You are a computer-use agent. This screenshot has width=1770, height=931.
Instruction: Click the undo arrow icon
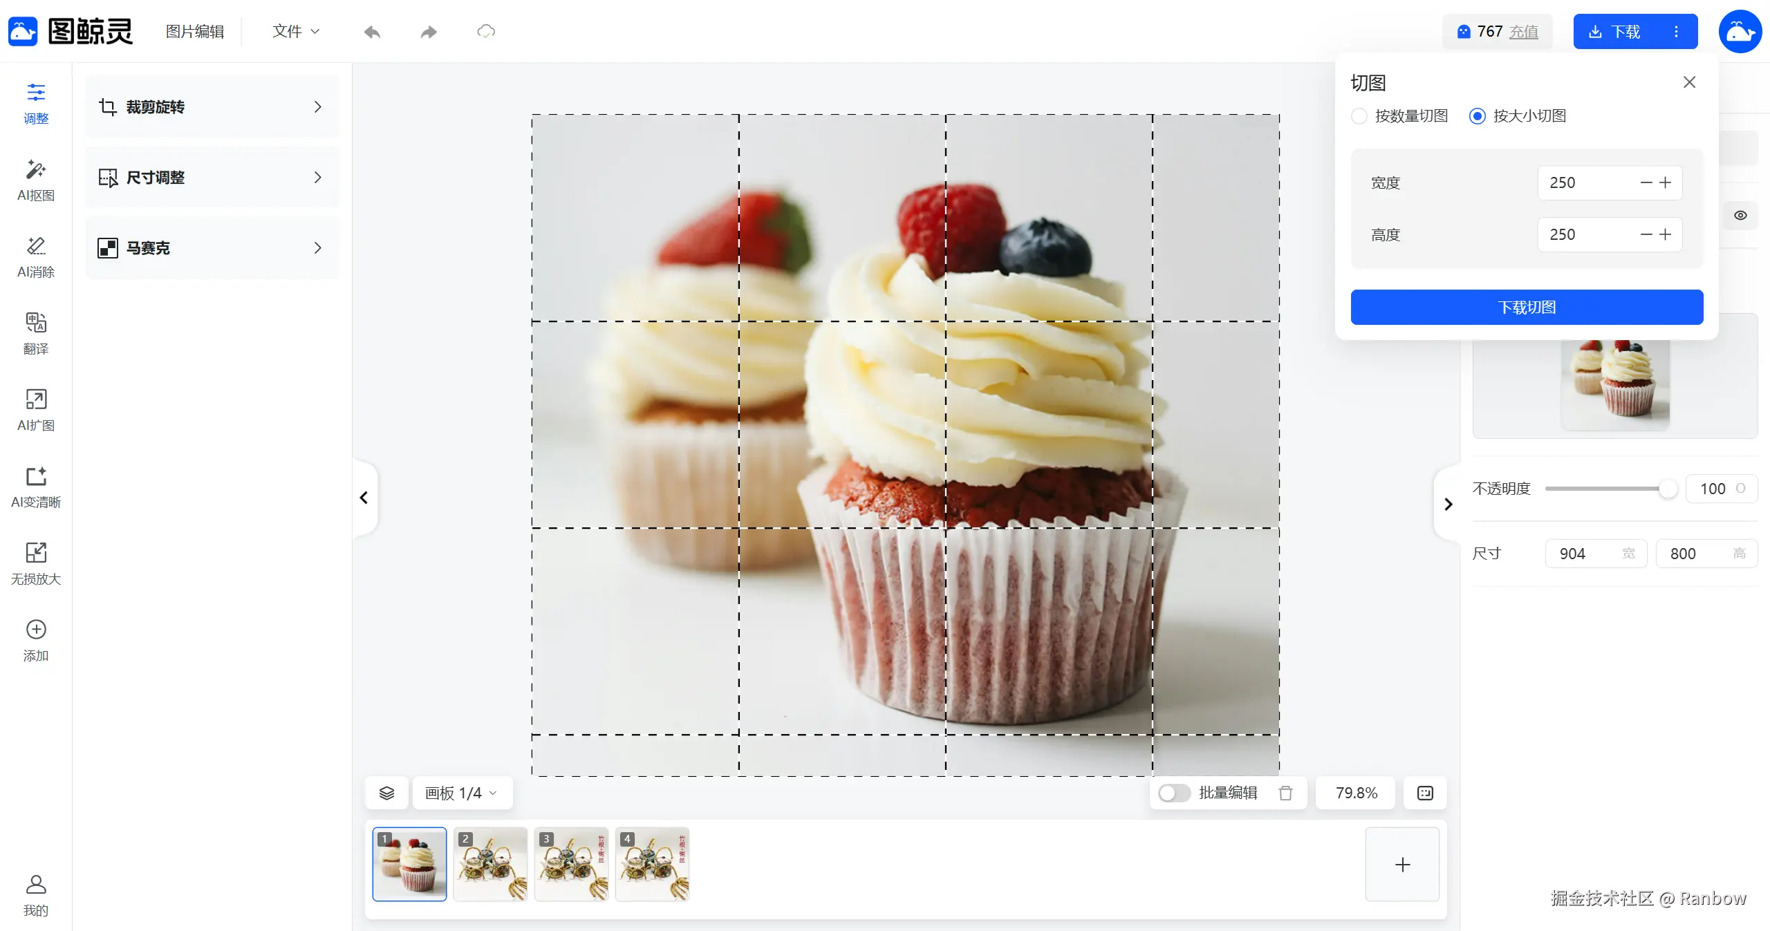372,32
